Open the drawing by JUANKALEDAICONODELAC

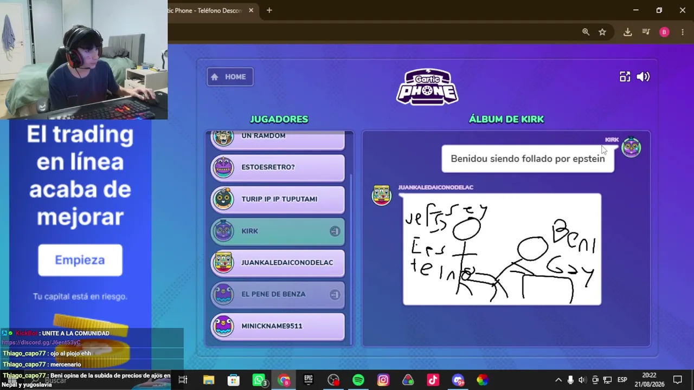[x=502, y=249]
